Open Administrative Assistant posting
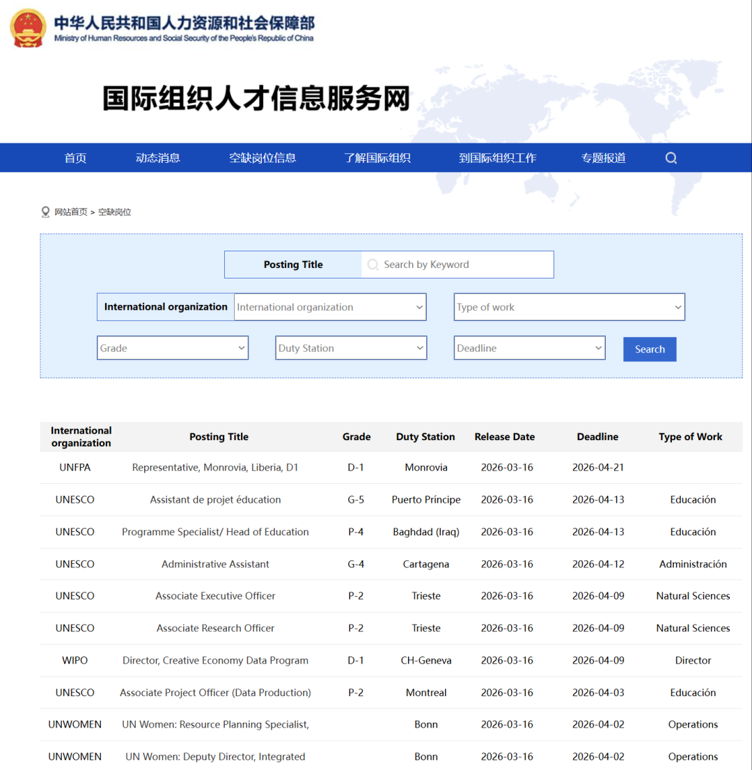This screenshot has width=752, height=770. click(215, 564)
